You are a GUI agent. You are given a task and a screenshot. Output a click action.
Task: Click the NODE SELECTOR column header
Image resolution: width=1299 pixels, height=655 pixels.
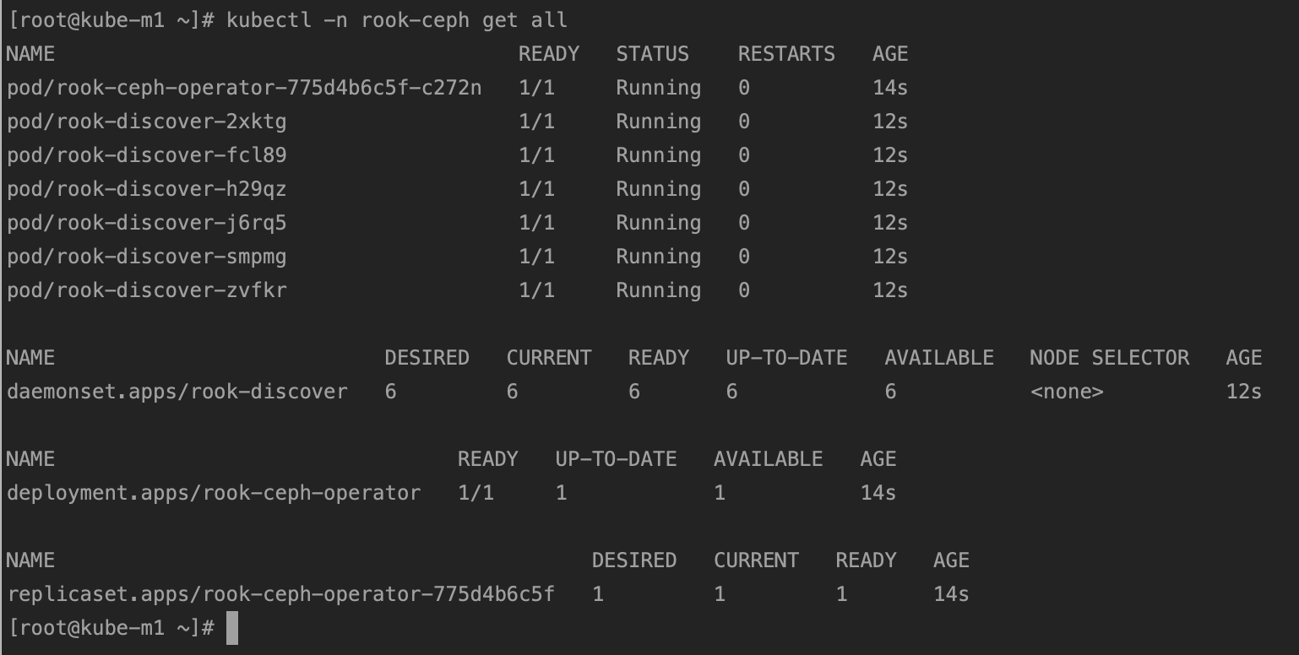pos(1109,358)
